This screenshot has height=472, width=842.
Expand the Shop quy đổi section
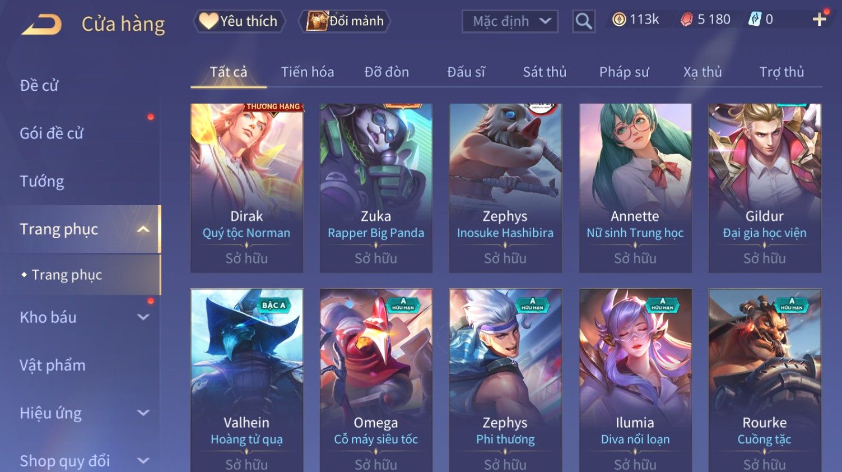click(143, 461)
